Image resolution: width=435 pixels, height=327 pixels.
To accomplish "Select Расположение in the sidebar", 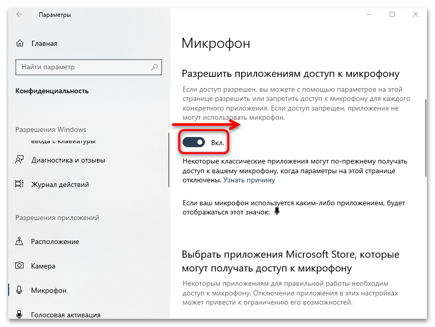I will coord(55,241).
